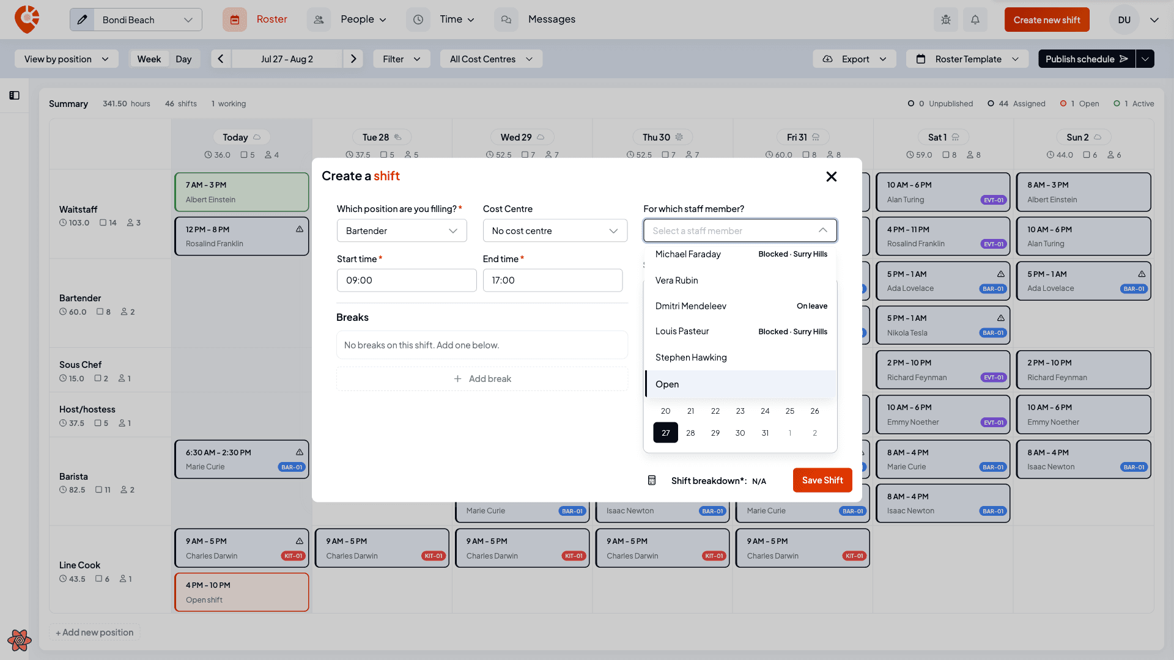Click the cloud icon next to Today

click(x=257, y=137)
